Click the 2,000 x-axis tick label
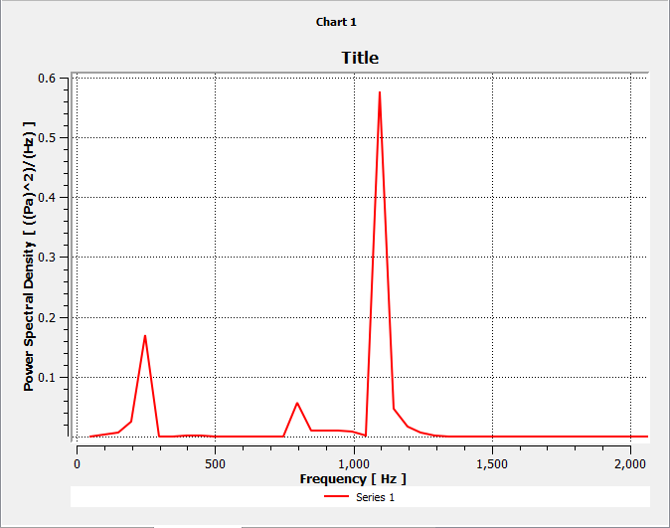The image size is (670, 528). [630, 464]
